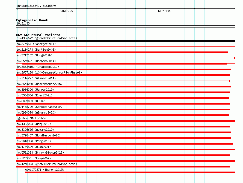This screenshot has width=243, height=183.
Task: Click nsv4392094 (Wong2019) label
Action: (x=34, y=124)
